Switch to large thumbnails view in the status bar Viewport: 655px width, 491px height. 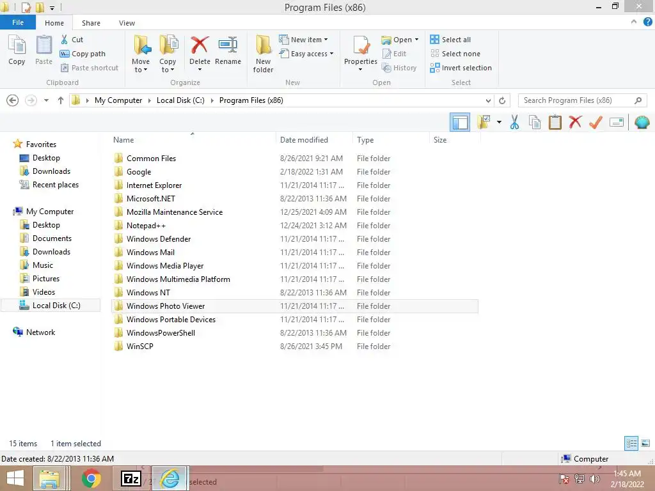tap(645, 444)
